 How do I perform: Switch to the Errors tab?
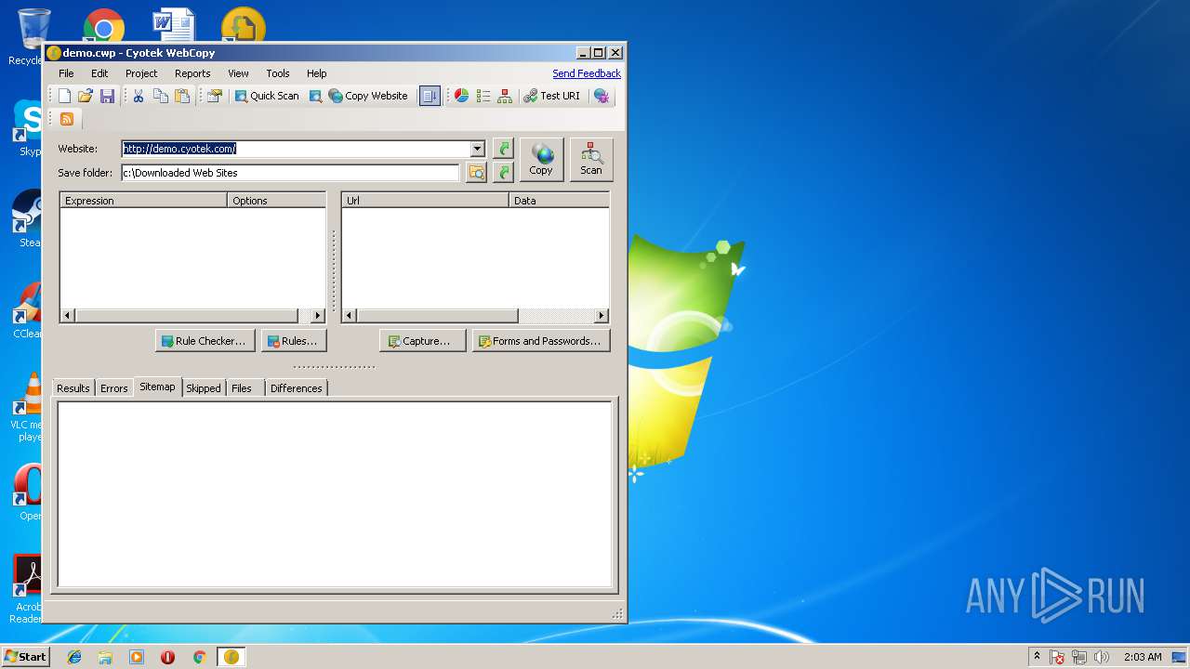[114, 388]
